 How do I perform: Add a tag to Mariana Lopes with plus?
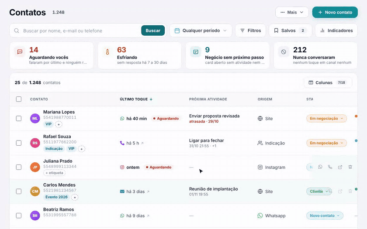click(59, 124)
